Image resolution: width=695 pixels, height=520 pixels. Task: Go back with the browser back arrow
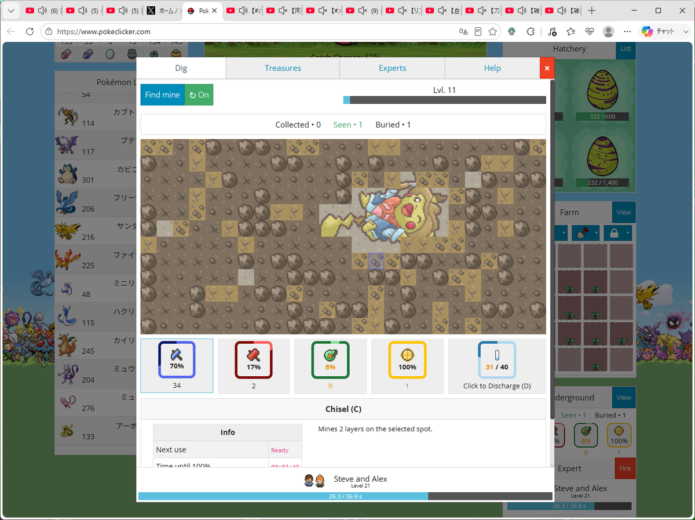pyautogui.click(x=11, y=31)
